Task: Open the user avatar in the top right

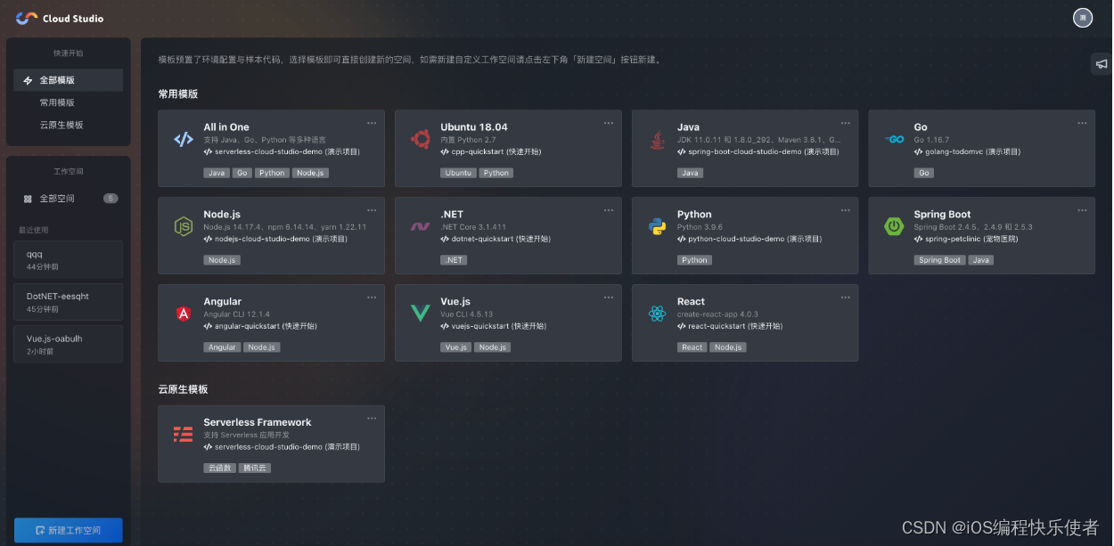Action: tap(1083, 18)
